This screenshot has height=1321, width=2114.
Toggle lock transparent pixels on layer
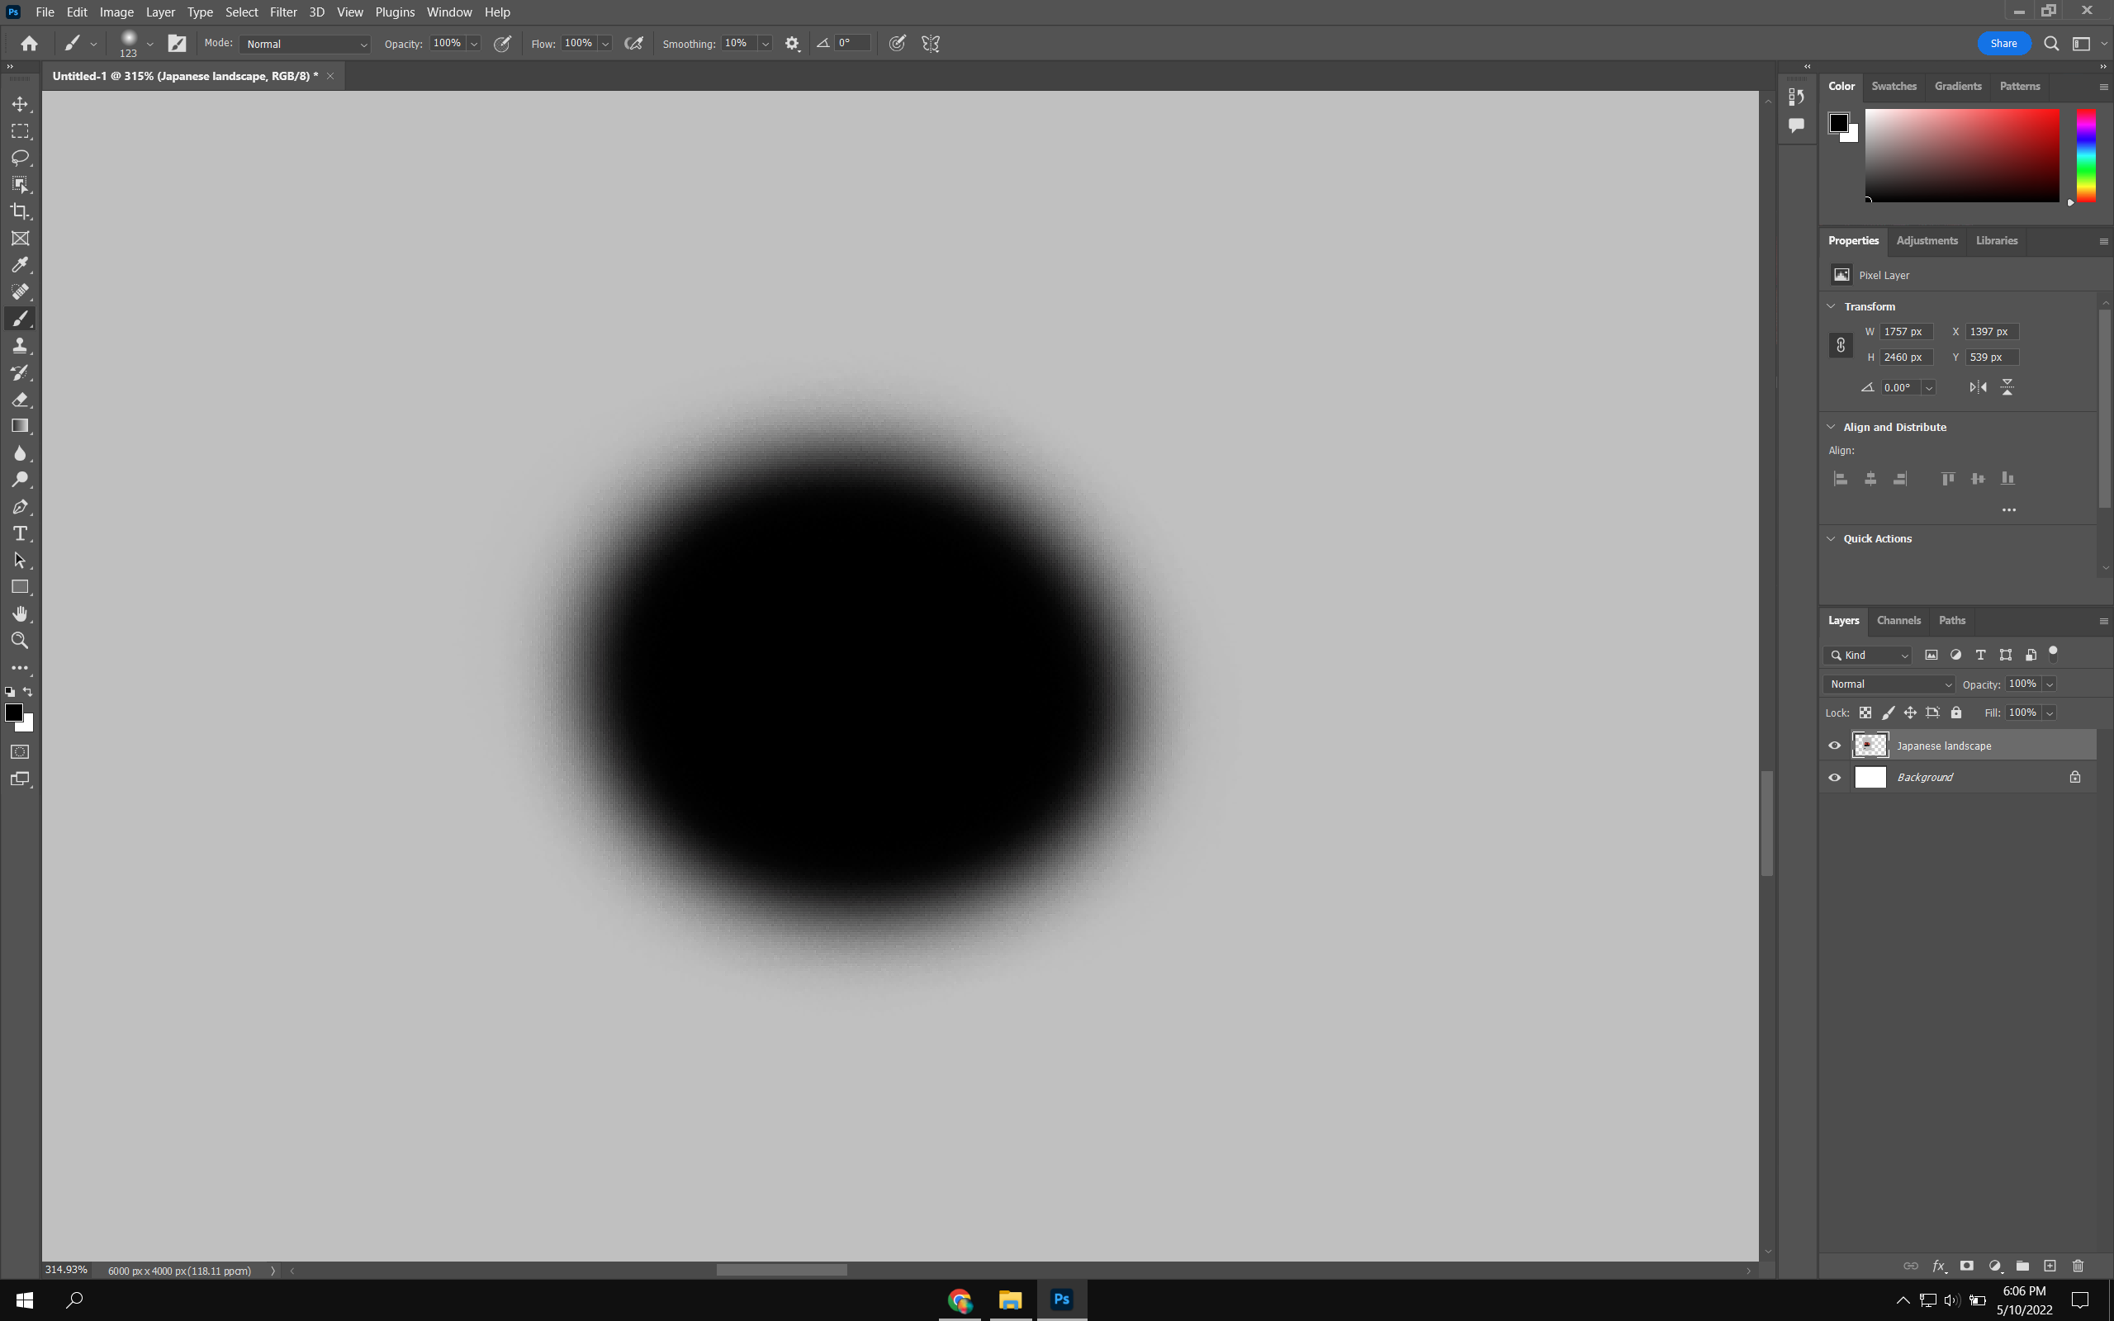coord(1865,712)
